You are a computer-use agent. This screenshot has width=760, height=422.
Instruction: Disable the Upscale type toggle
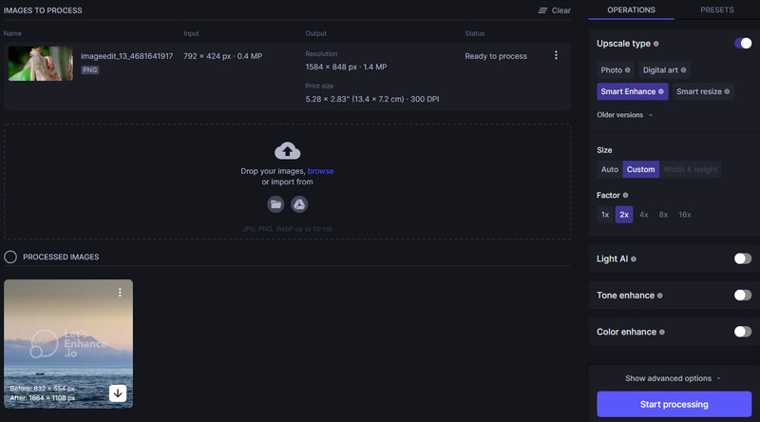point(742,44)
